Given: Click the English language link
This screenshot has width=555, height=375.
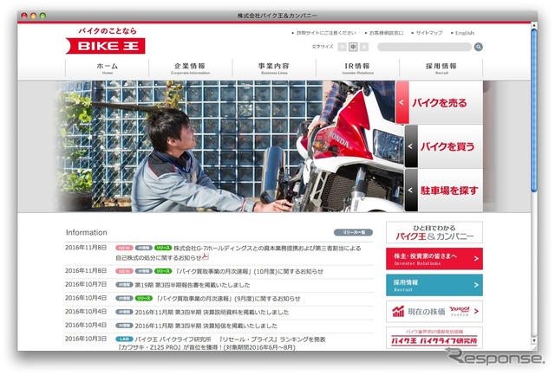Looking at the screenshot, I should point(464,33).
